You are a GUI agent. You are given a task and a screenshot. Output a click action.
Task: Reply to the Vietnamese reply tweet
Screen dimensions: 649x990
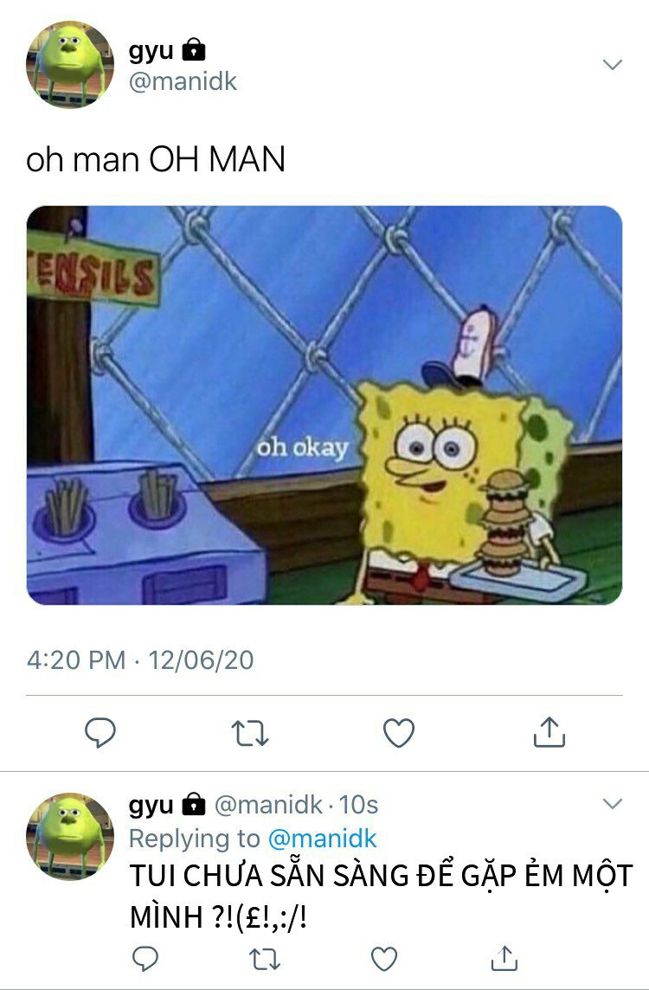pos(145,959)
